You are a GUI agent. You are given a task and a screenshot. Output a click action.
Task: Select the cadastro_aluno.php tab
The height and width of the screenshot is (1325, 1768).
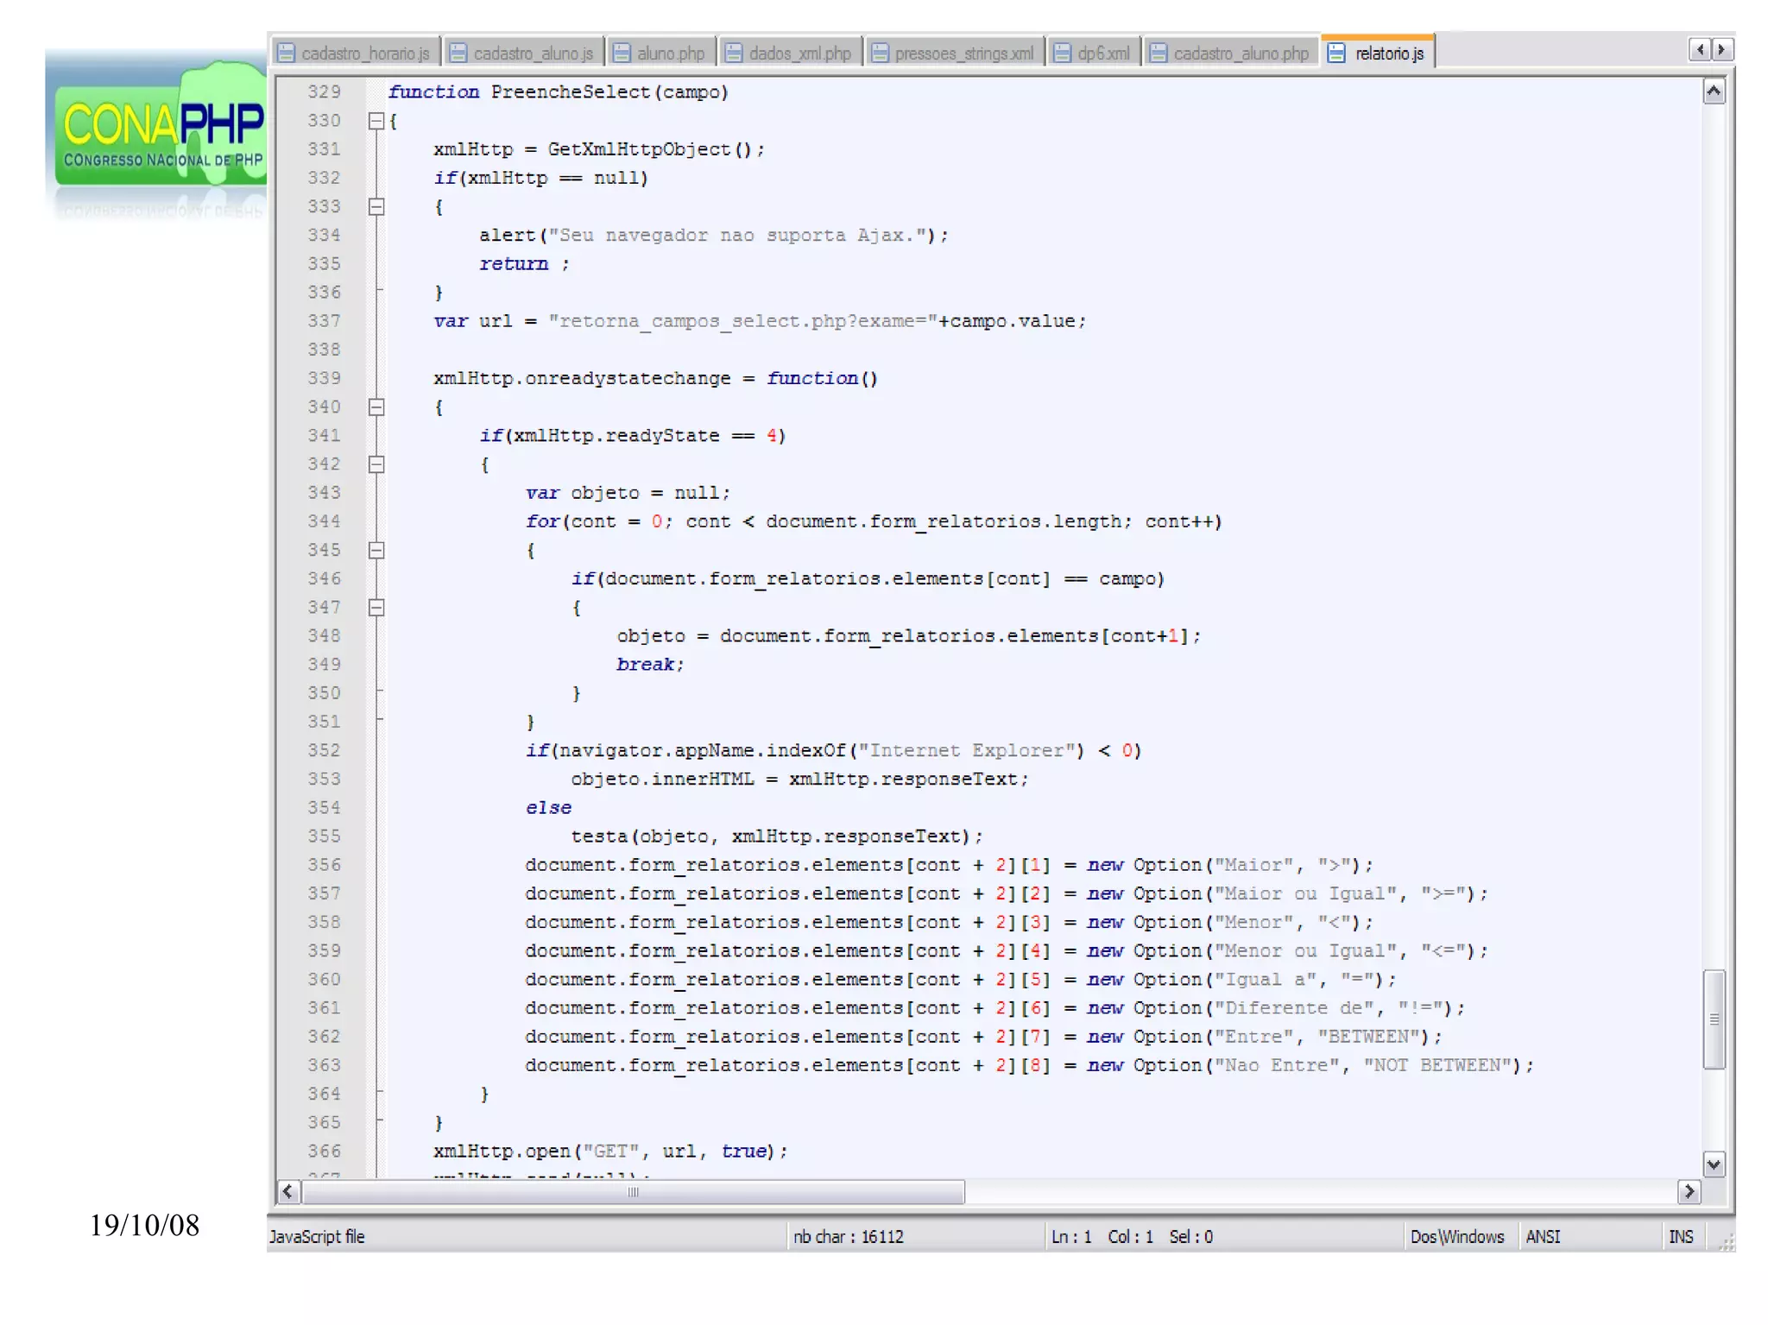pyautogui.click(x=1231, y=54)
